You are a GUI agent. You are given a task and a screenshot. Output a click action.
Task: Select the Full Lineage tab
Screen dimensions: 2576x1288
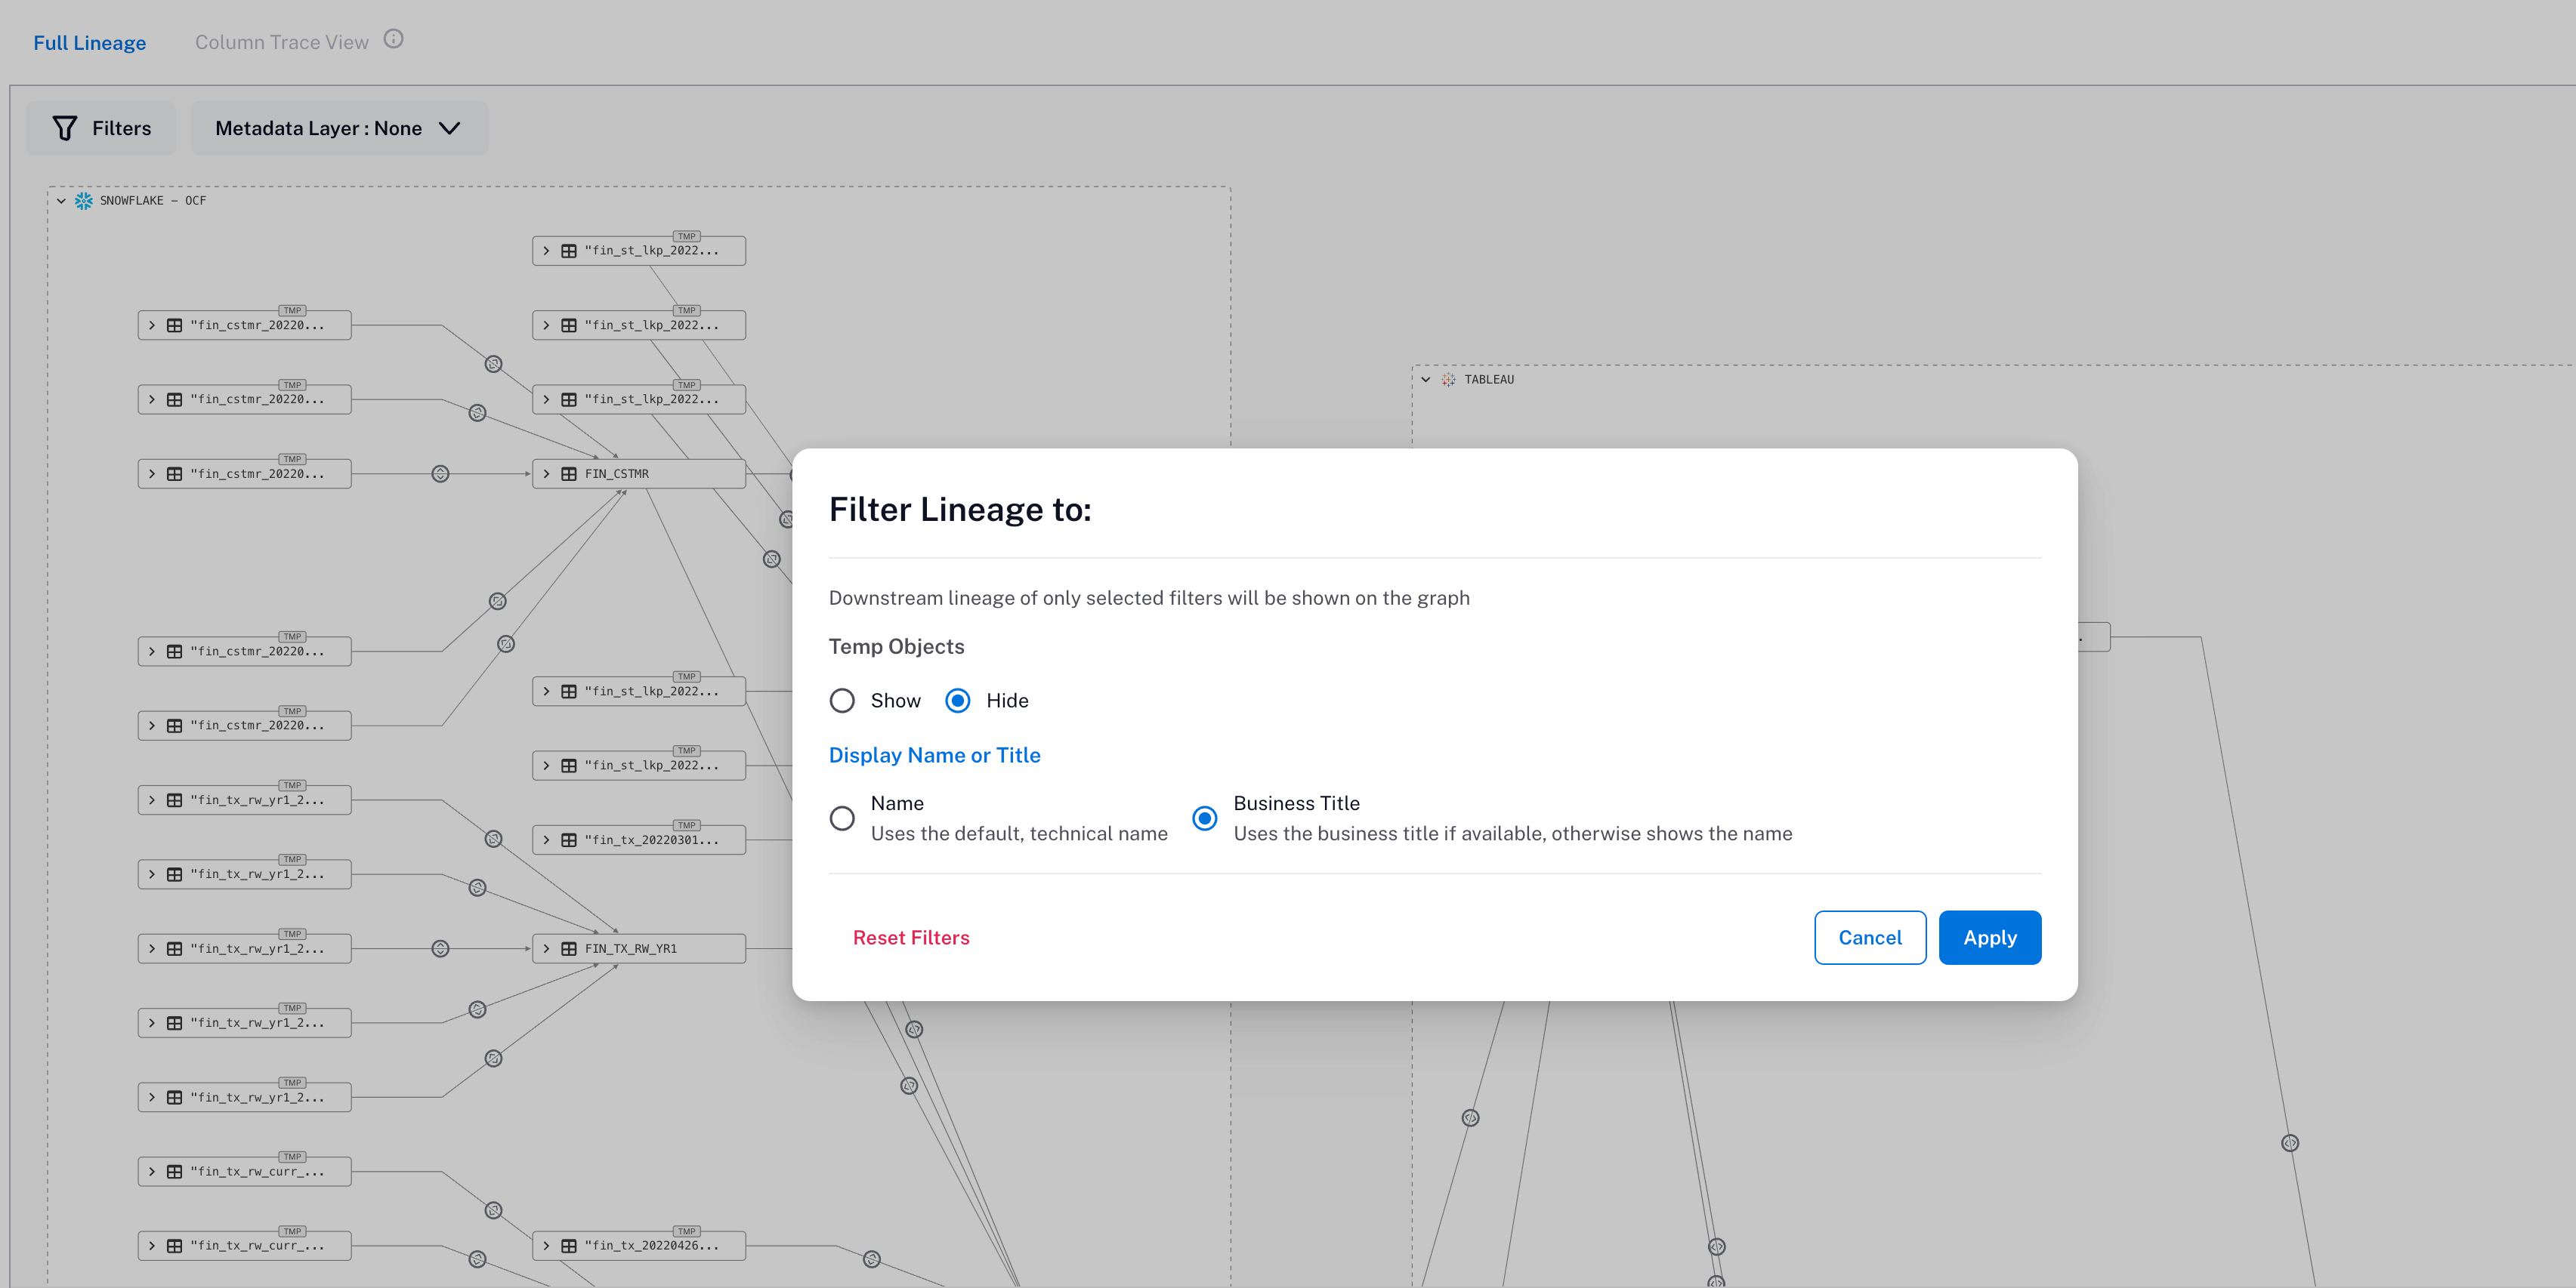[x=89, y=42]
